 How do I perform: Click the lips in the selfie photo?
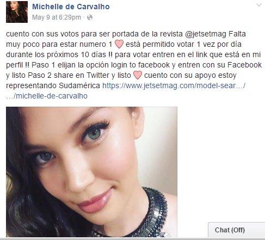click(x=95, y=200)
